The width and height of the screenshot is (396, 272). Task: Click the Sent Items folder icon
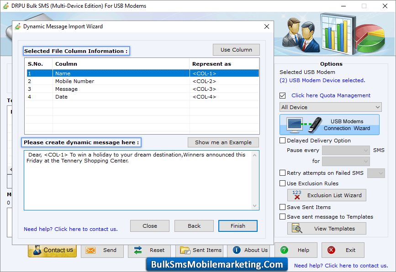(185, 250)
